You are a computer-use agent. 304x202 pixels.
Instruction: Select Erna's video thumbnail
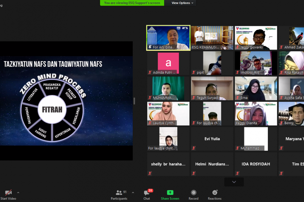point(256,88)
